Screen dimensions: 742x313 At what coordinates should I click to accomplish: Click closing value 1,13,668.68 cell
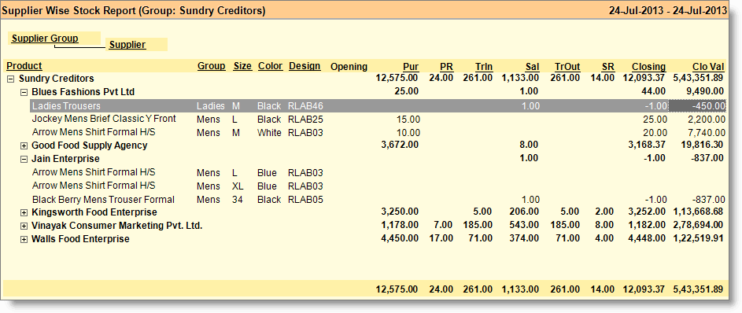[697, 212]
